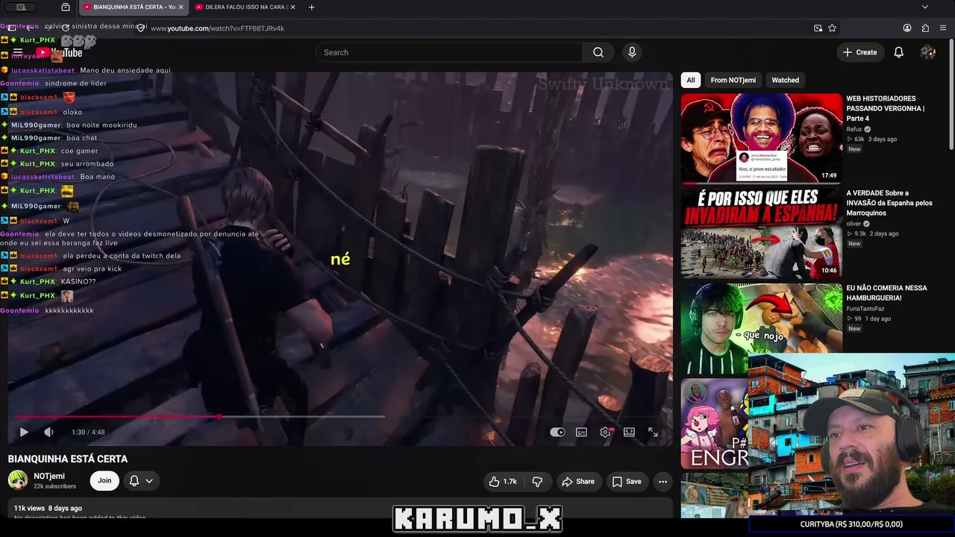
Task: Click the YouTube search field
Action: 449,52
